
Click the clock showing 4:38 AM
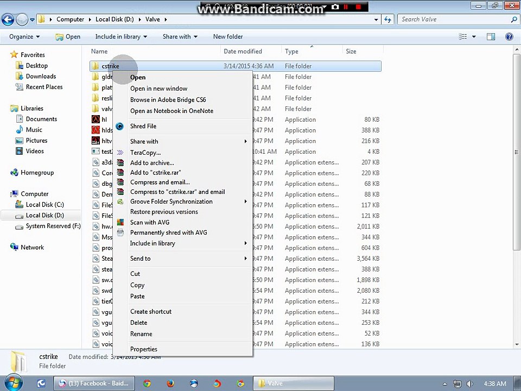tap(495, 384)
